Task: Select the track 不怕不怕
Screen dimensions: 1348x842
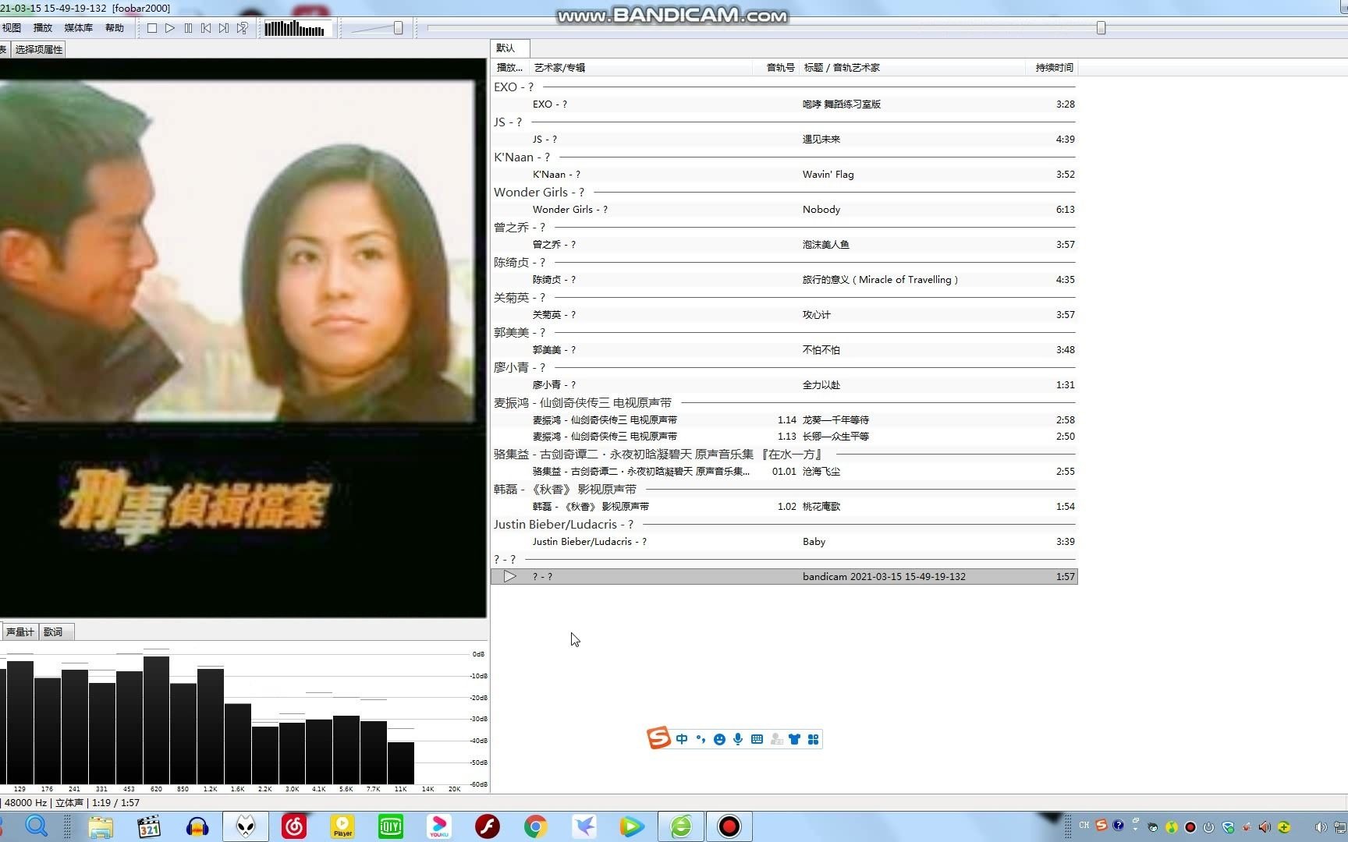Action: coord(784,350)
